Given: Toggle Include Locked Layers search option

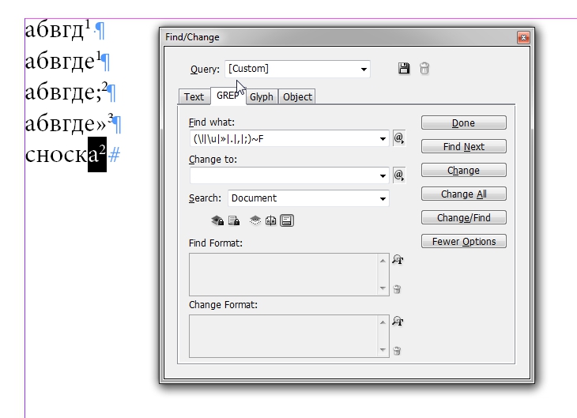Looking at the screenshot, I should point(217,220).
